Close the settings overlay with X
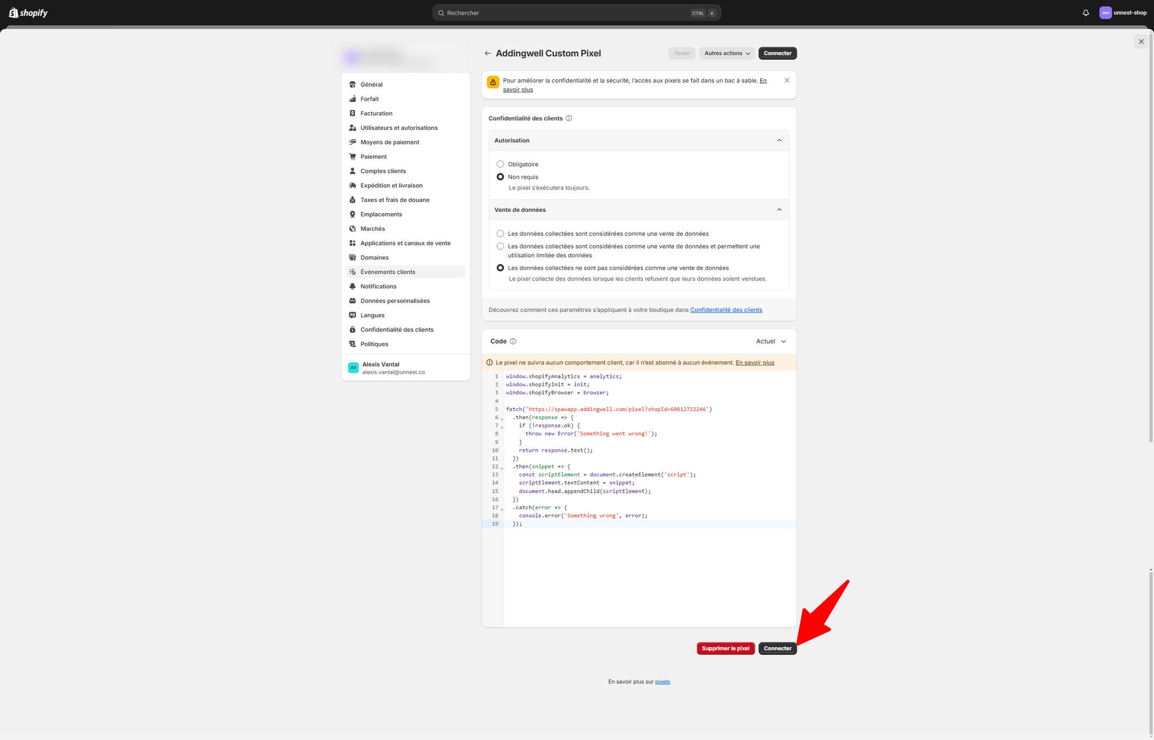 click(1141, 42)
